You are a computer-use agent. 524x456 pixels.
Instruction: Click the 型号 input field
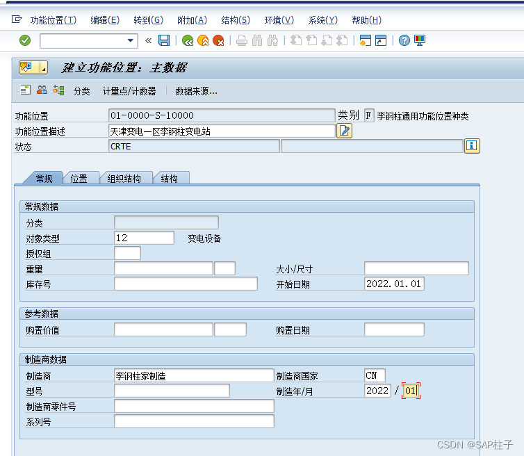pos(172,391)
